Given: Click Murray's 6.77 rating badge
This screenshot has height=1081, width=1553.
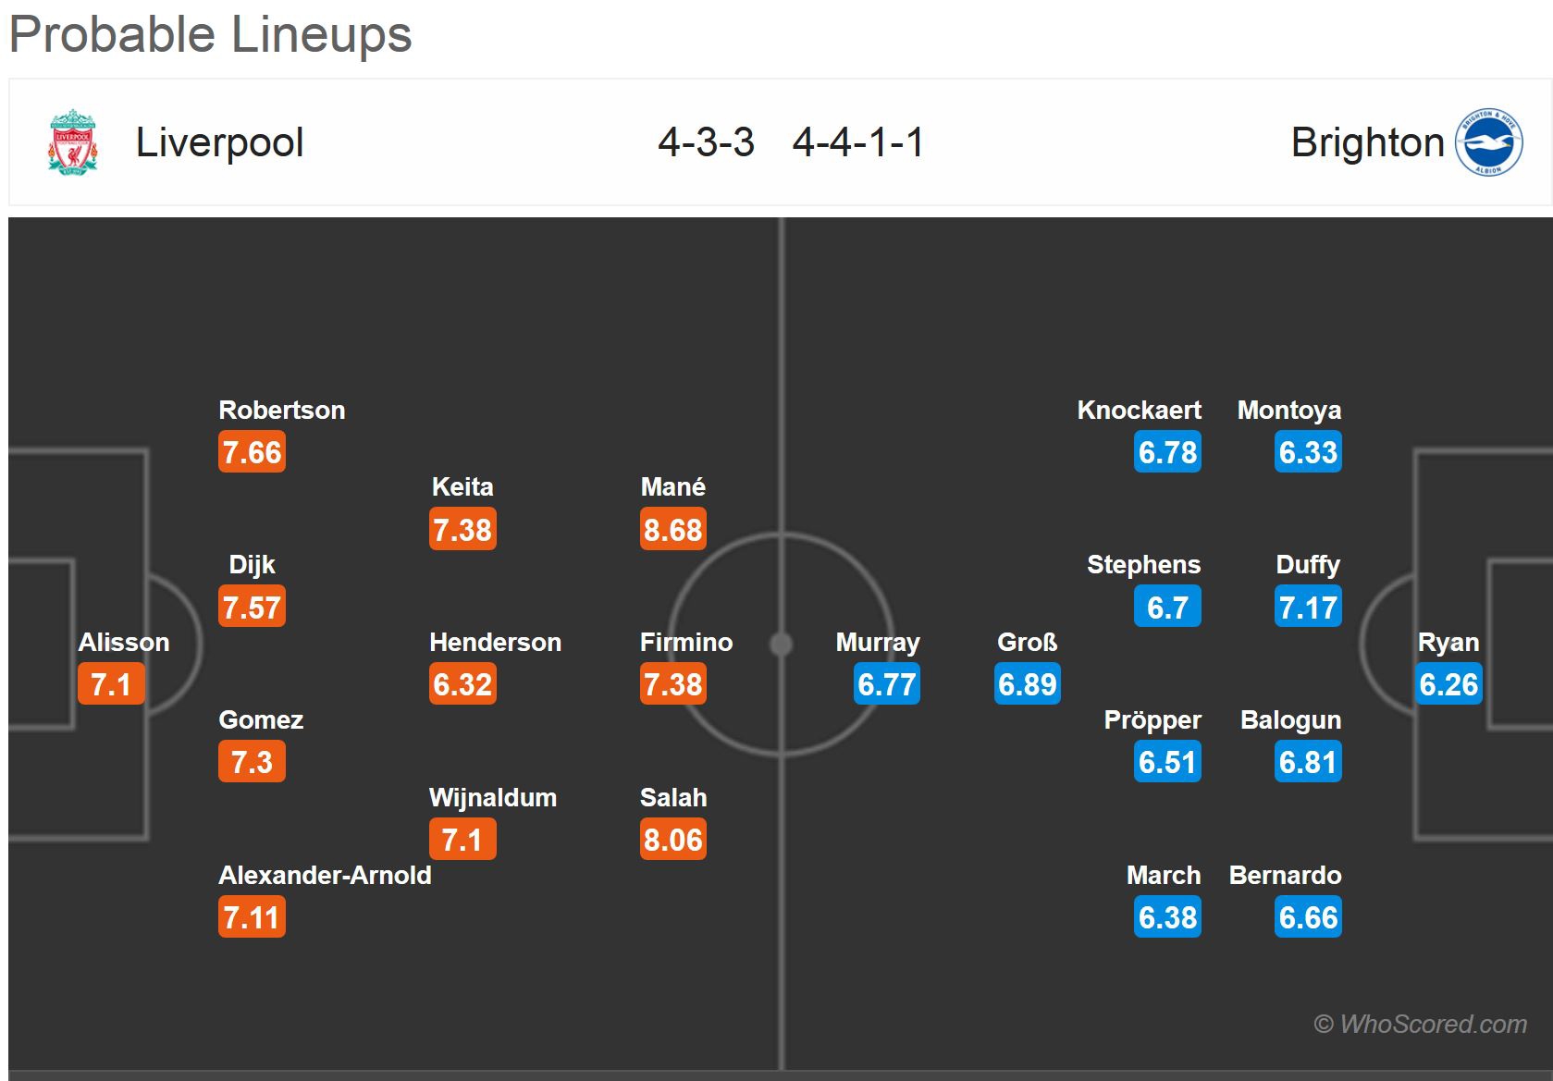Looking at the screenshot, I should [886, 684].
